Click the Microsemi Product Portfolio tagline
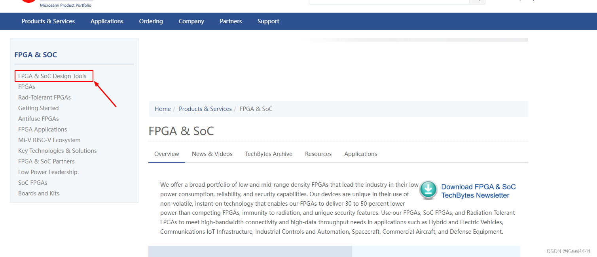The width and height of the screenshot is (597, 257). 66,5
